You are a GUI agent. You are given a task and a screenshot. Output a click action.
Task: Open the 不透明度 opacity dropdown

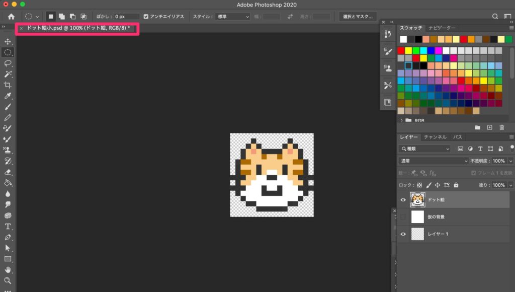[x=510, y=161]
